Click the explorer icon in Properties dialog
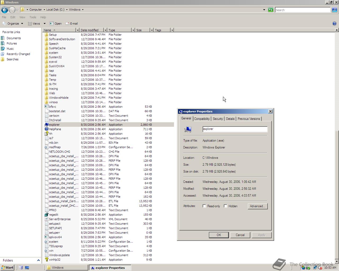The height and width of the screenshot is (271, 339). point(188,129)
